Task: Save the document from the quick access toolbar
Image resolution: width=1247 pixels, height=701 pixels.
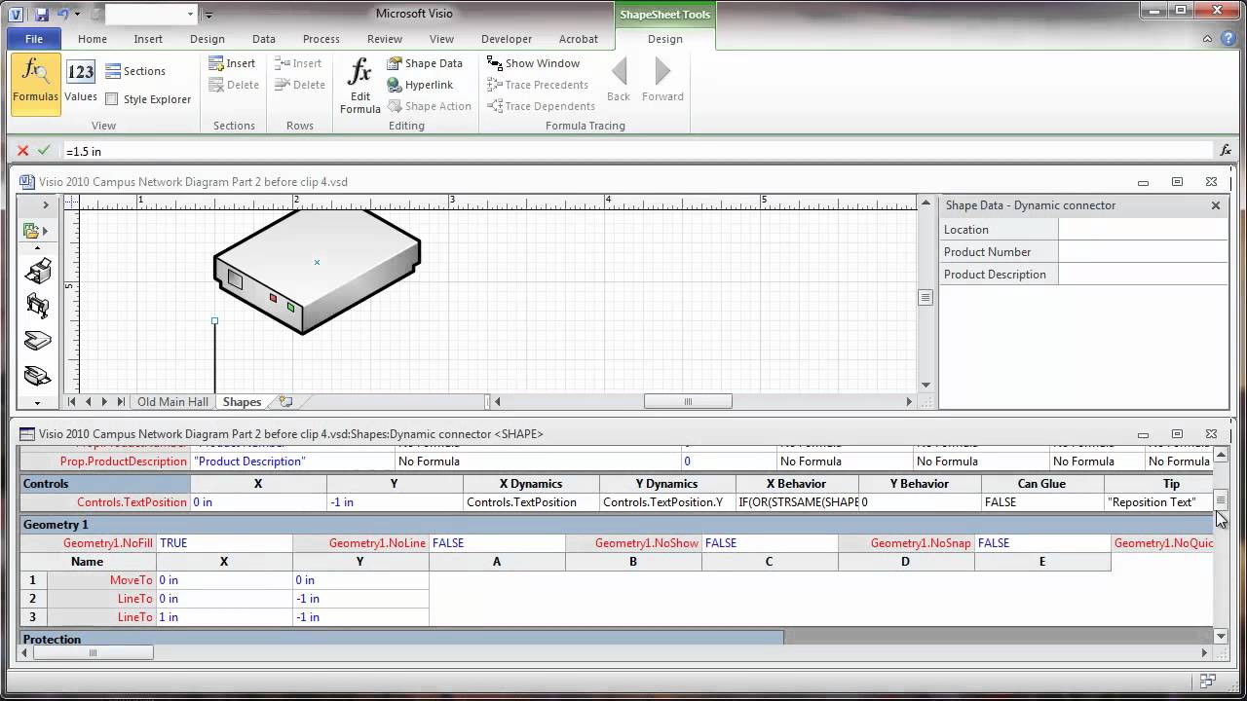Action: 42,15
